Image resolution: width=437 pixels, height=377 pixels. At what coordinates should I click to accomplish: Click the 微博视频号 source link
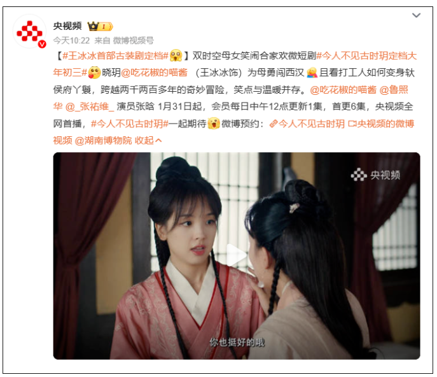(133, 41)
